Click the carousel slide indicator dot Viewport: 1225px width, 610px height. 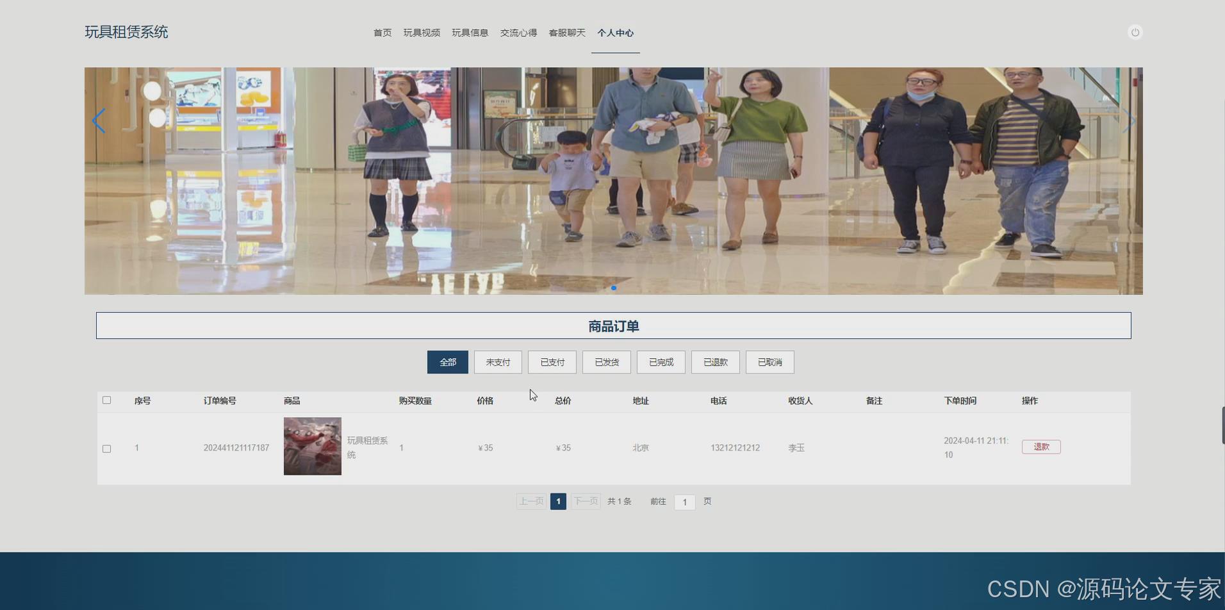(x=613, y=288)
